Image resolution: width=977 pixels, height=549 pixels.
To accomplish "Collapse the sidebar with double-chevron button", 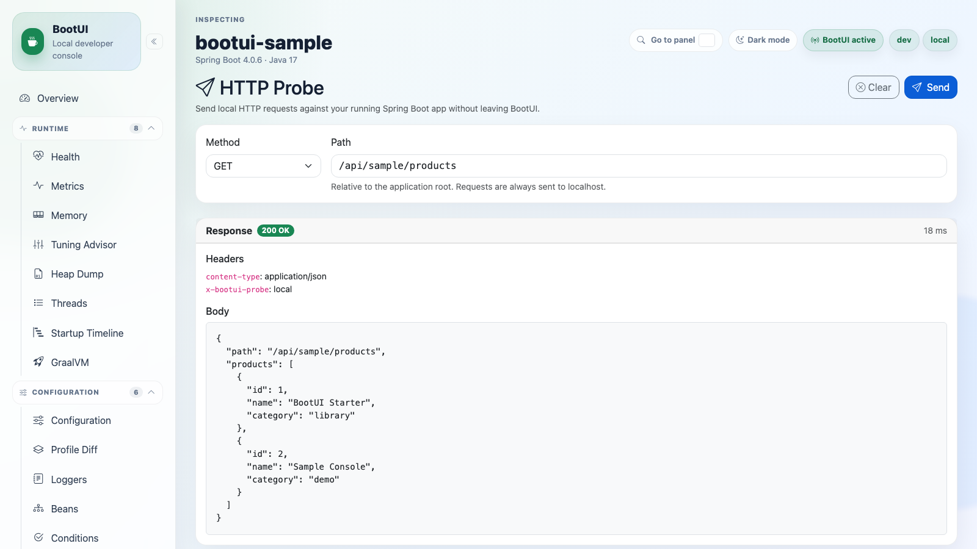I will point(154,41).
